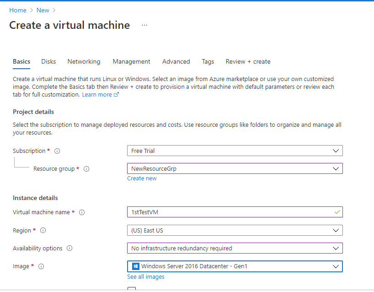Open the Learn more link
The image size is (374, 292).
tap(97, 95)
